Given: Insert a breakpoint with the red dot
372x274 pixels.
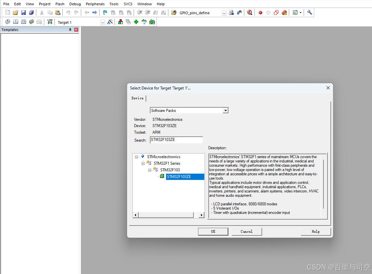Looking at the screenshot, I should pyautogui.click(x=260, y=13).
